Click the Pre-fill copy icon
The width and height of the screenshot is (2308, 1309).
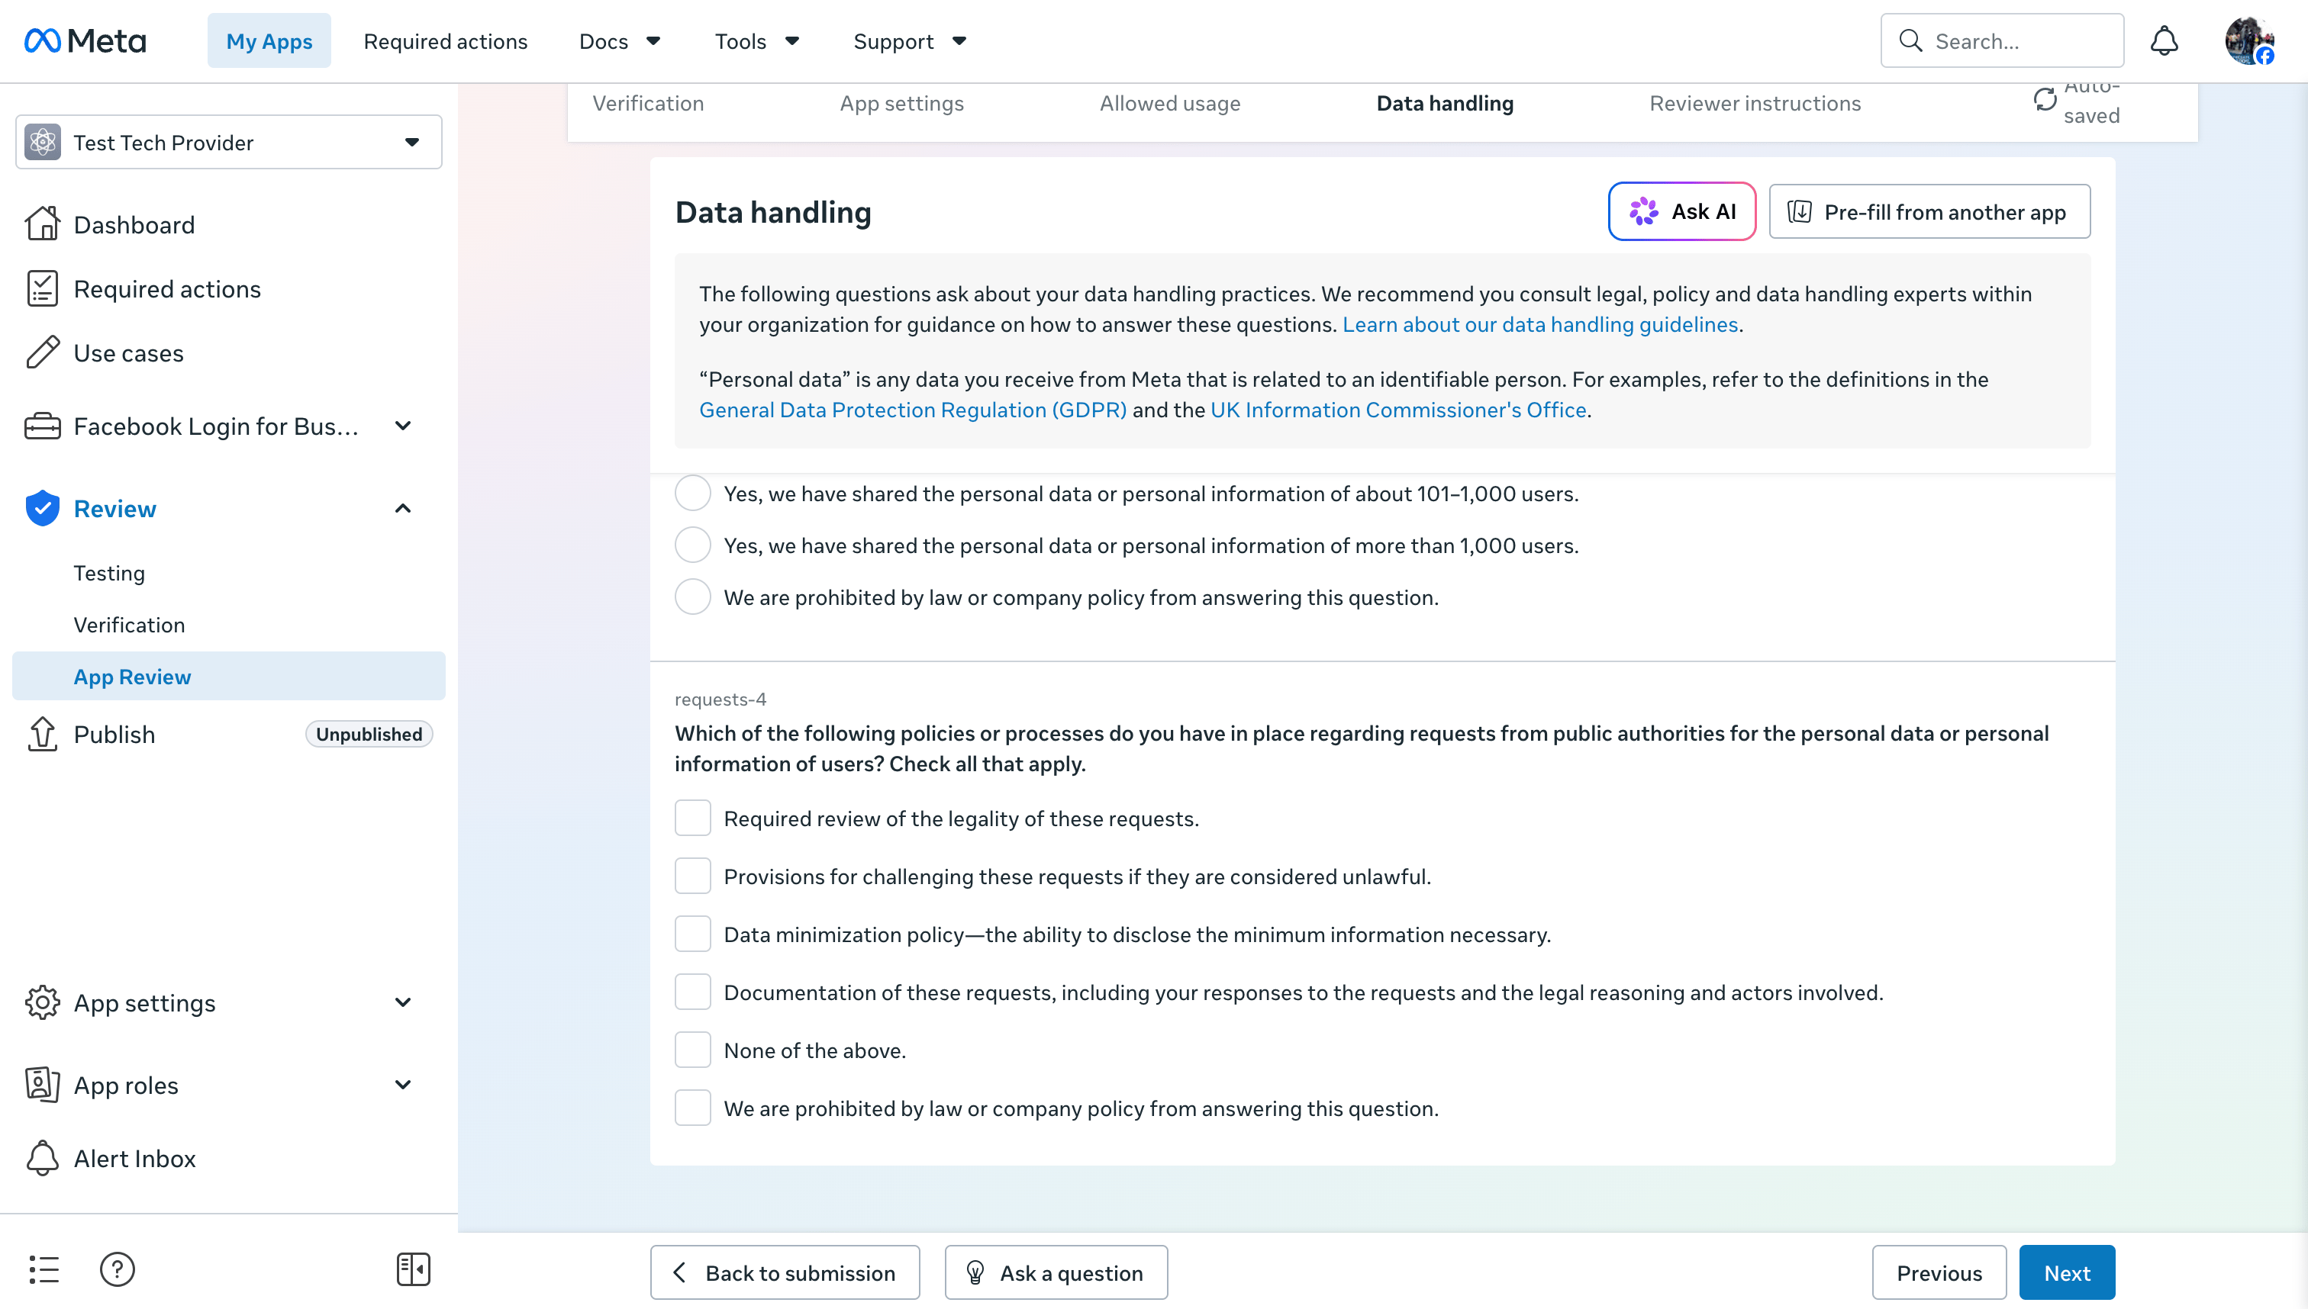point(1799,211)
